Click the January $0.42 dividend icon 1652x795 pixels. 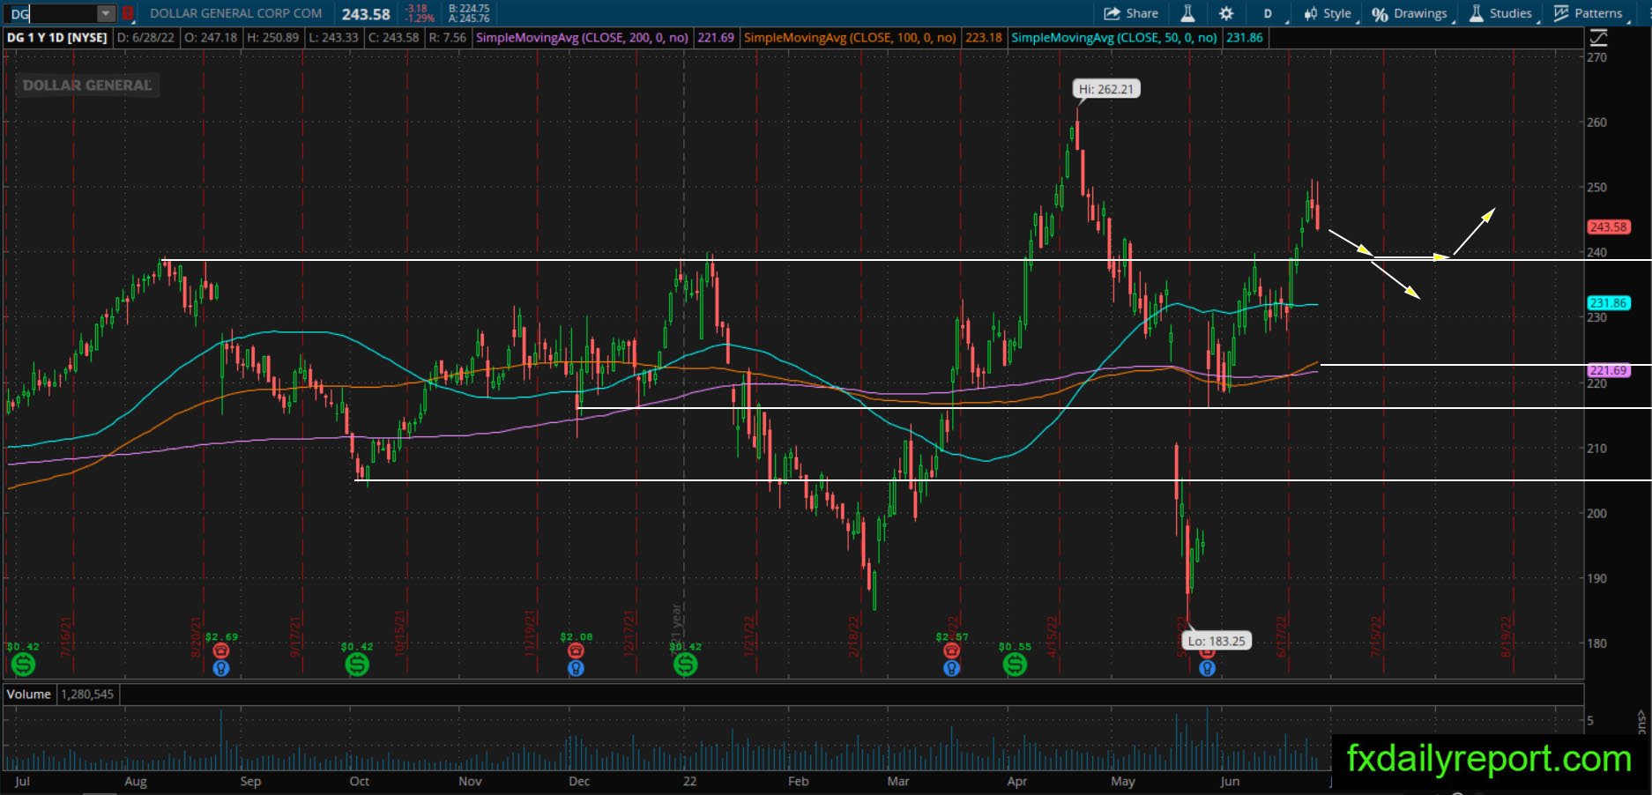(x=685, y=665)
